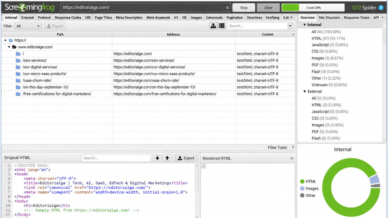Click the folder icon for /saas-churn-rate/
This screenshot has width=388, height=218.
(x=18, y=80)
